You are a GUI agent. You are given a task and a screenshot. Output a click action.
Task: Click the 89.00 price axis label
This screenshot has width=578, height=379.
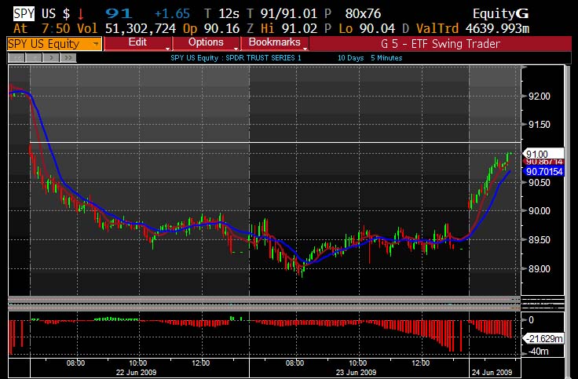click(540, 269)
